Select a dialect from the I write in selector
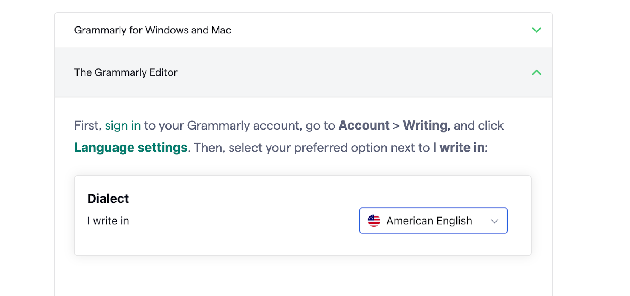The width and height of the screenshot is (630, 296). (x=432, y=221)
